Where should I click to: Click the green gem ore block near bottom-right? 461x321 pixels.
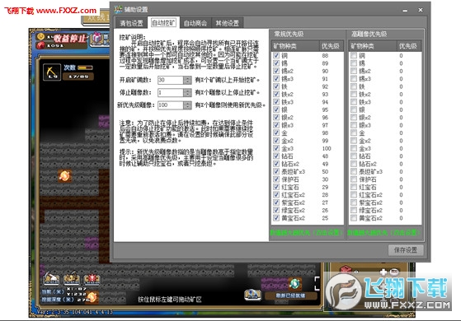294,283
